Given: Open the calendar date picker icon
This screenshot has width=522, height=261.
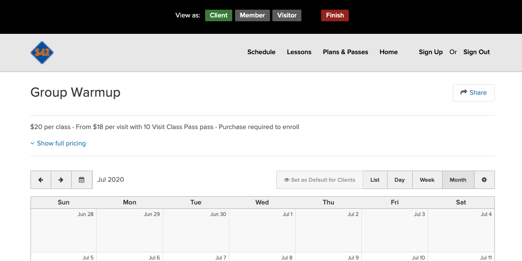Looking at the screenshot, I should [82, 180].
